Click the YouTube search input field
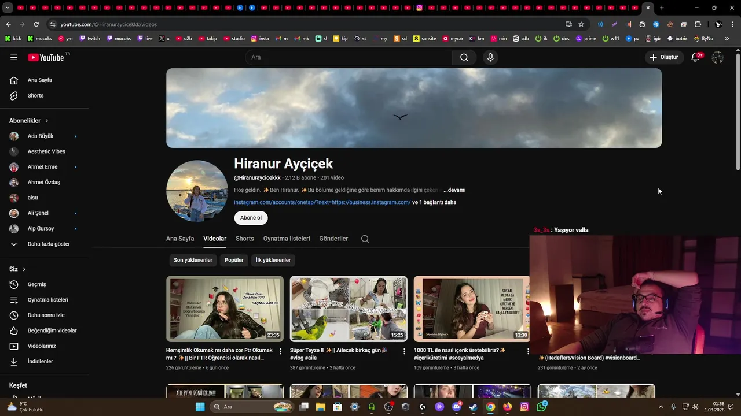This screenshot has height=416, width=741. (349, 57)
